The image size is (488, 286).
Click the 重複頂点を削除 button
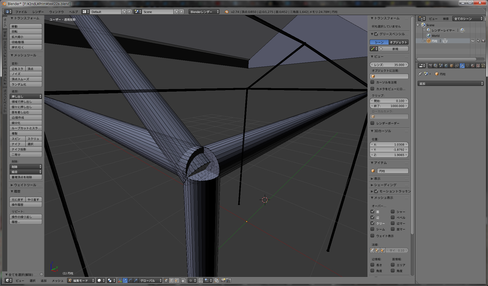click(x=26, y=177)
